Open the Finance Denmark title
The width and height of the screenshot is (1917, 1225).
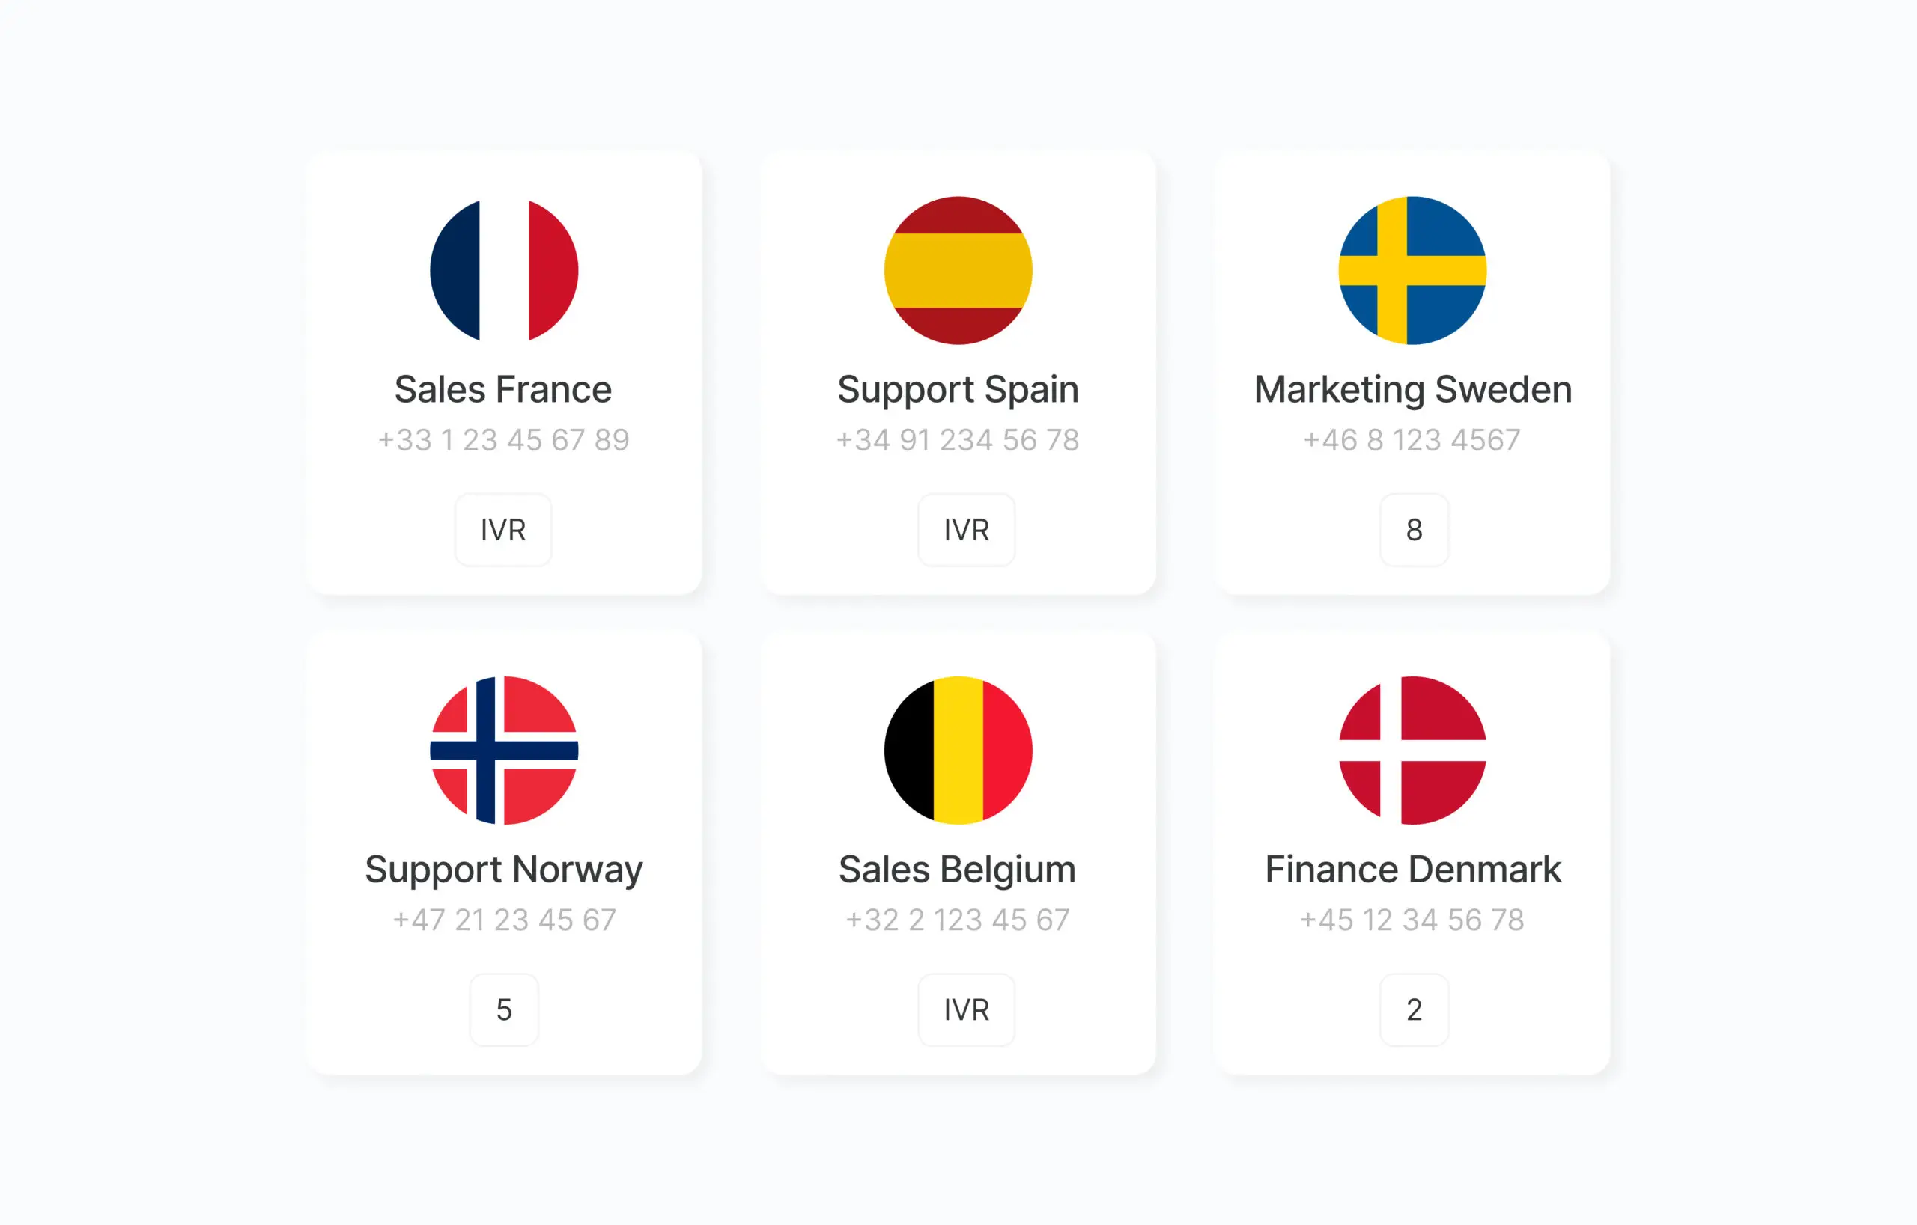point(1413,870)
